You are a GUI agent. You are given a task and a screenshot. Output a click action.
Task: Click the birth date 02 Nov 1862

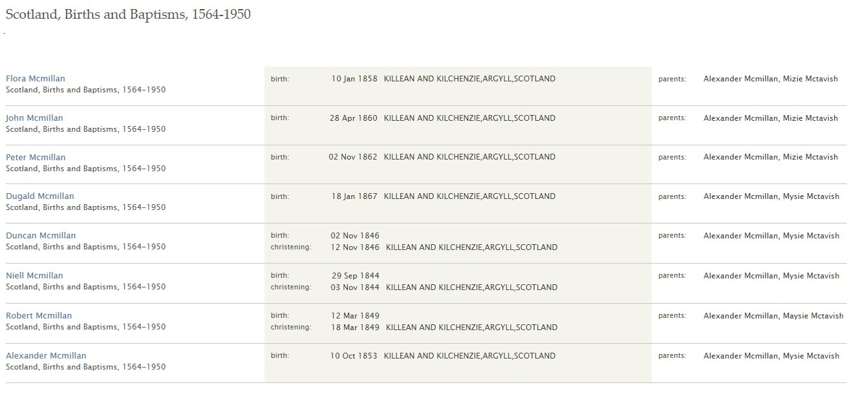pos(353,157)
